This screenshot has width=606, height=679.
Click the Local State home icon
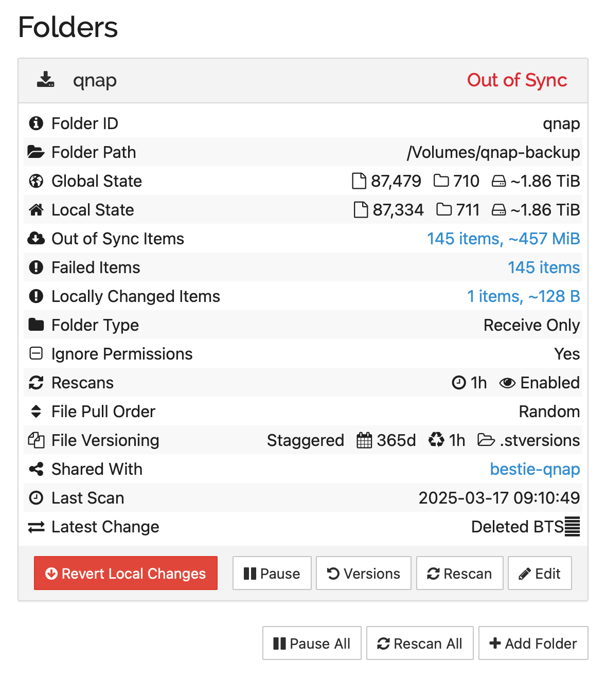[x=36, y=210]
